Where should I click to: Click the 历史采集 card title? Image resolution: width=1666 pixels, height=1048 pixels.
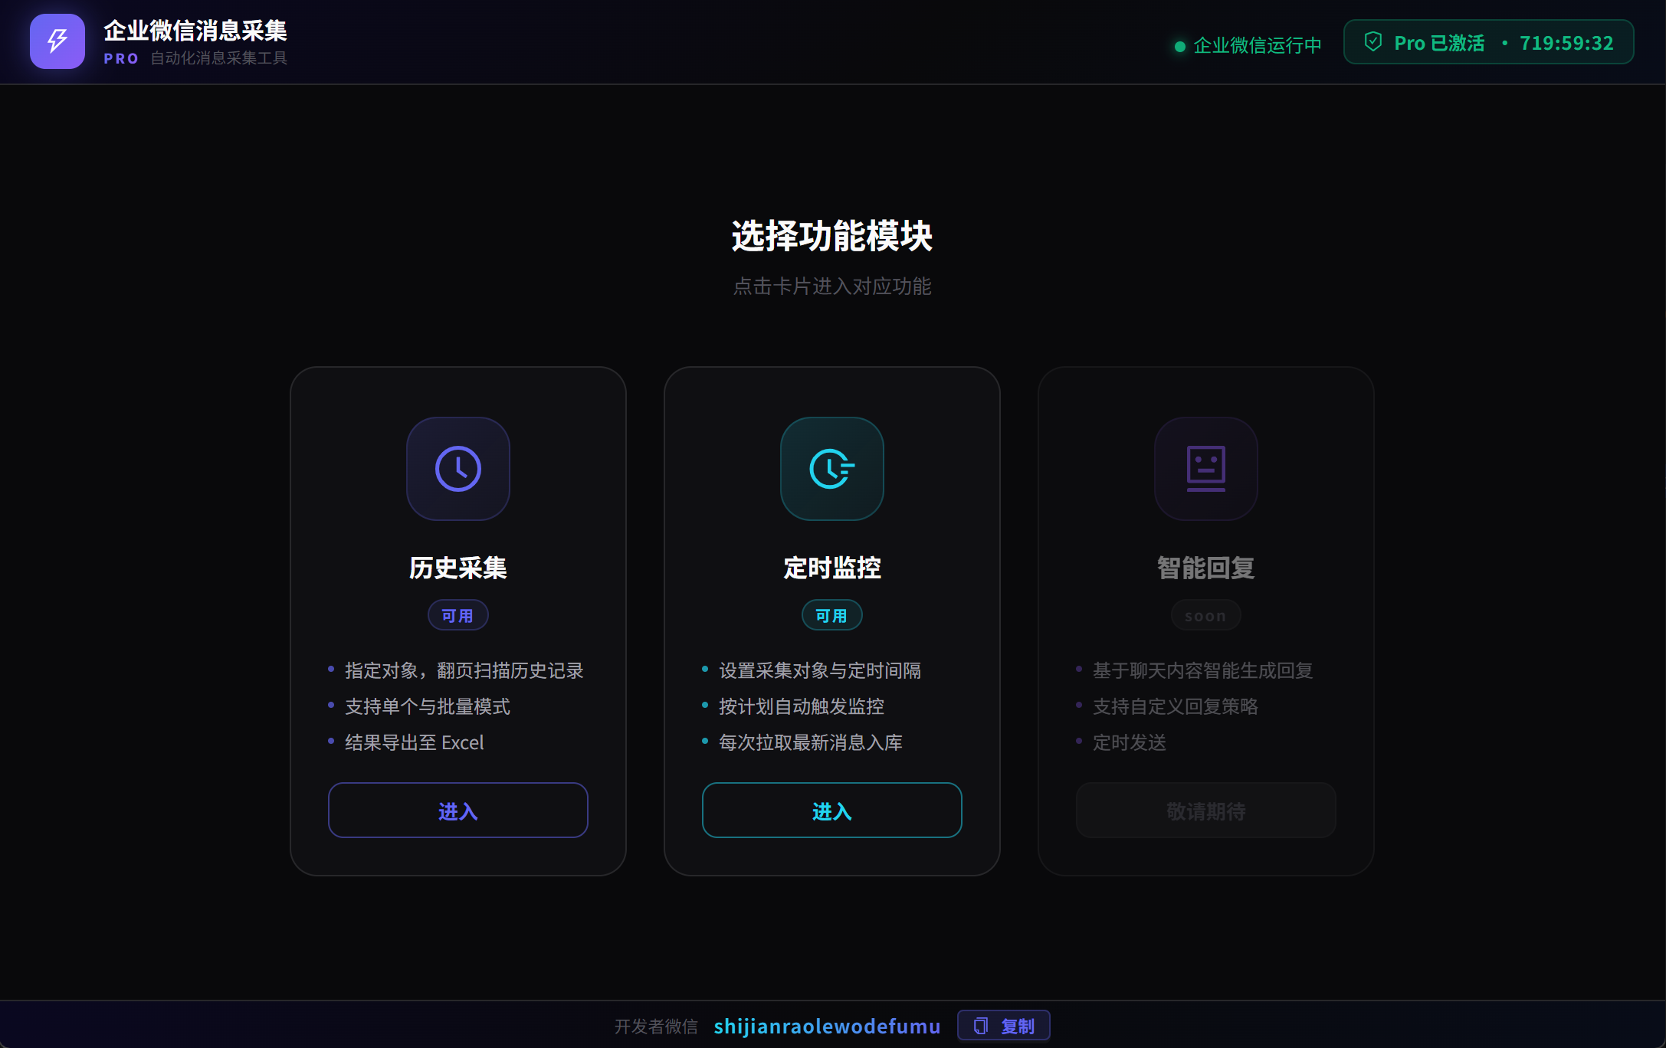(x=458, y=568)
